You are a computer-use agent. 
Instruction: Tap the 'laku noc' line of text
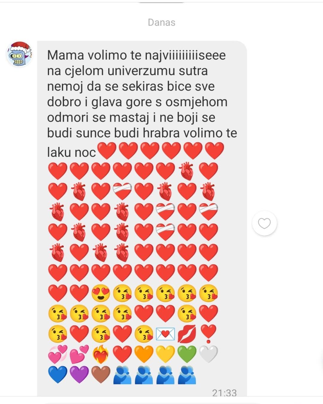[71, 152]
